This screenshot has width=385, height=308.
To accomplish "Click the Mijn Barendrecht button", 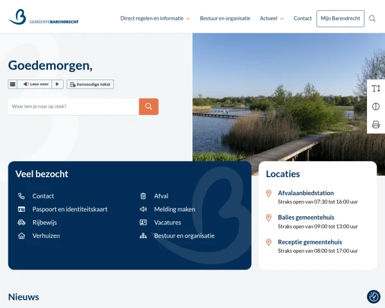I will coord(340,19).
